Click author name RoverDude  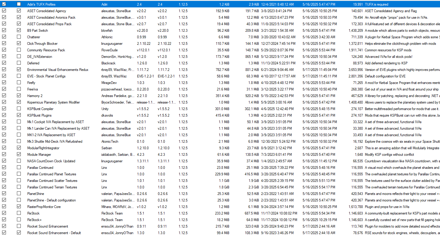point(109,50)
